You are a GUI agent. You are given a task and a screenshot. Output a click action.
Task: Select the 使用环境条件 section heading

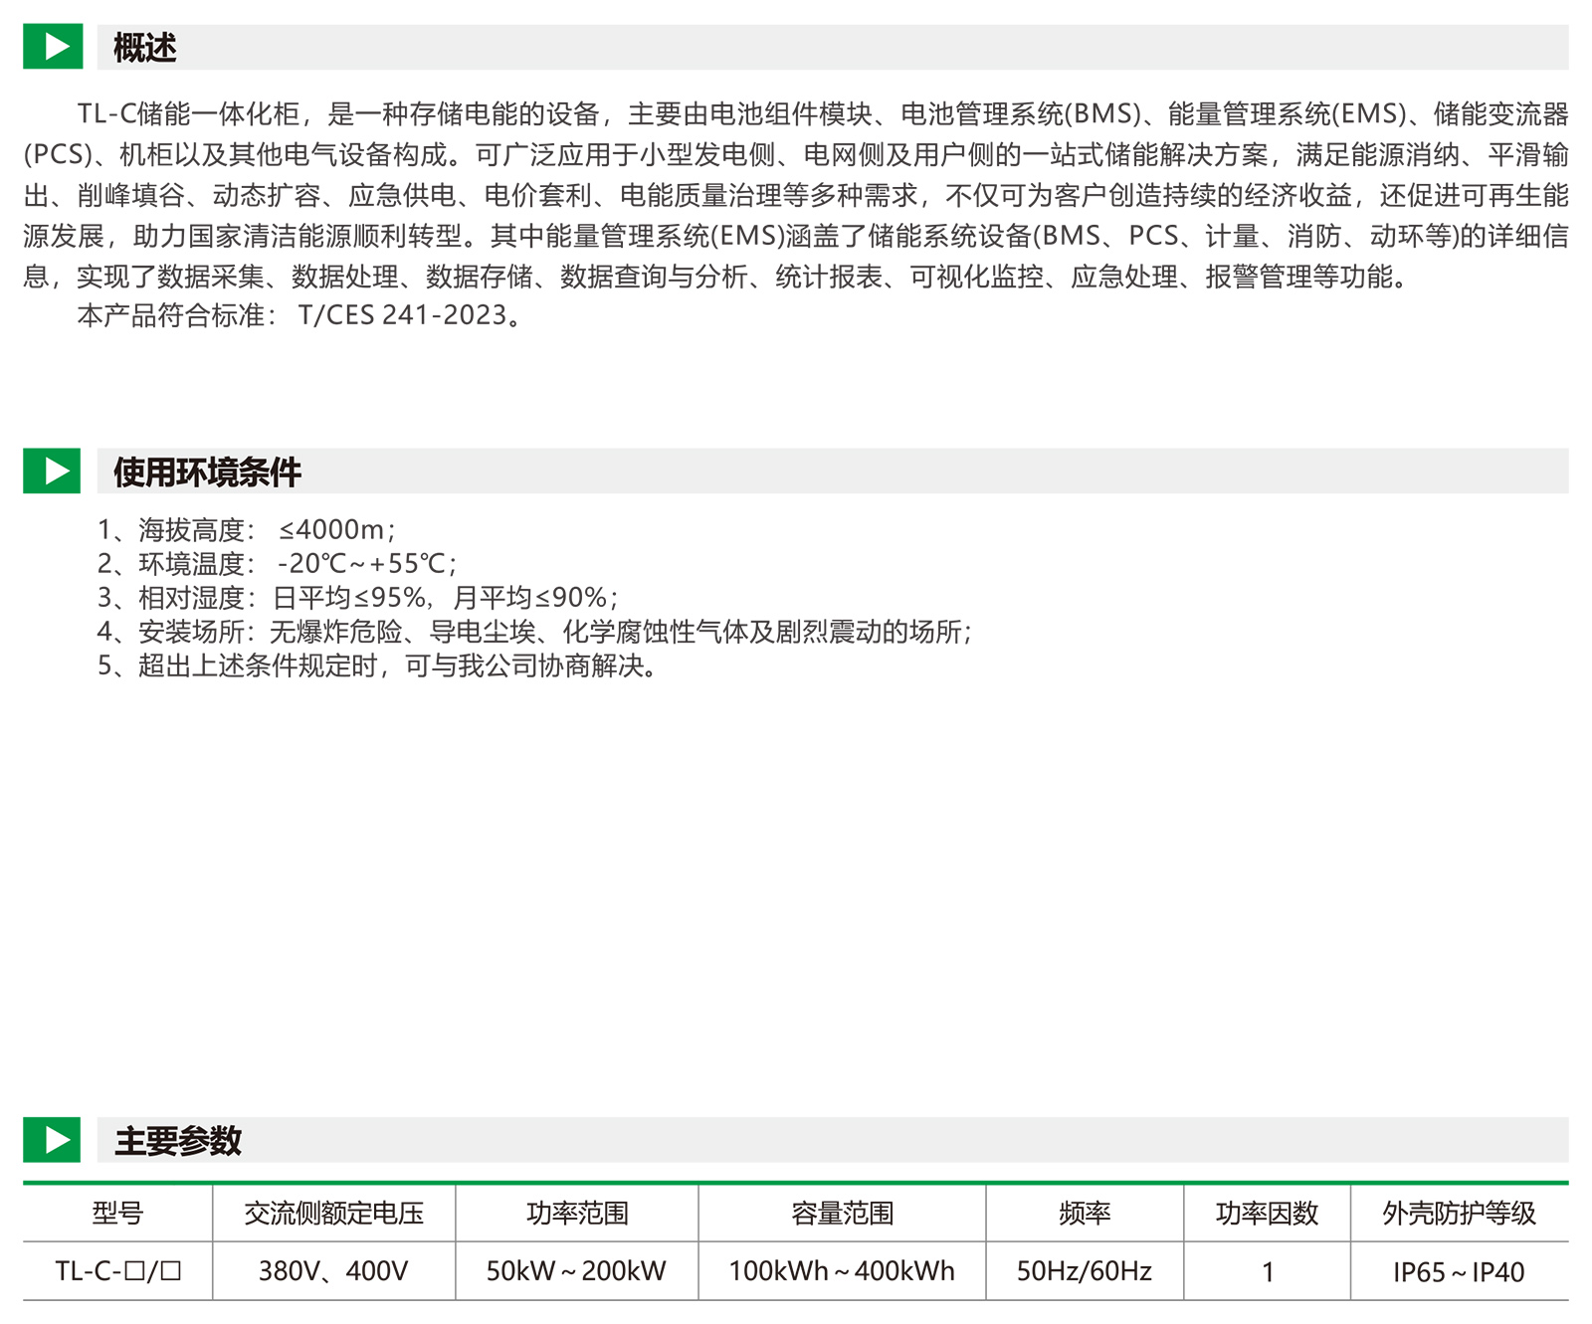[207, 473]
